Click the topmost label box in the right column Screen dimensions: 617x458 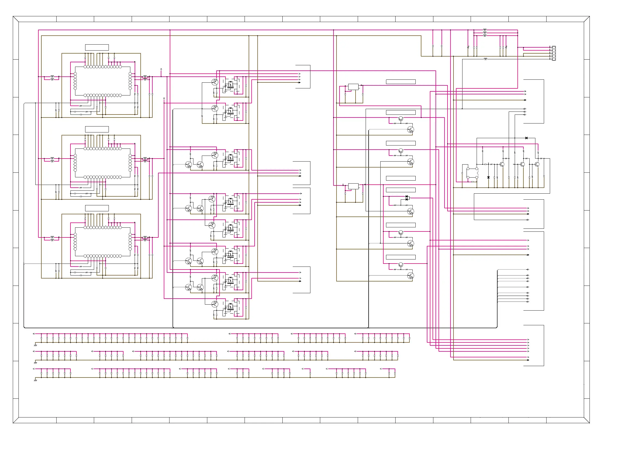pos(400,82)
